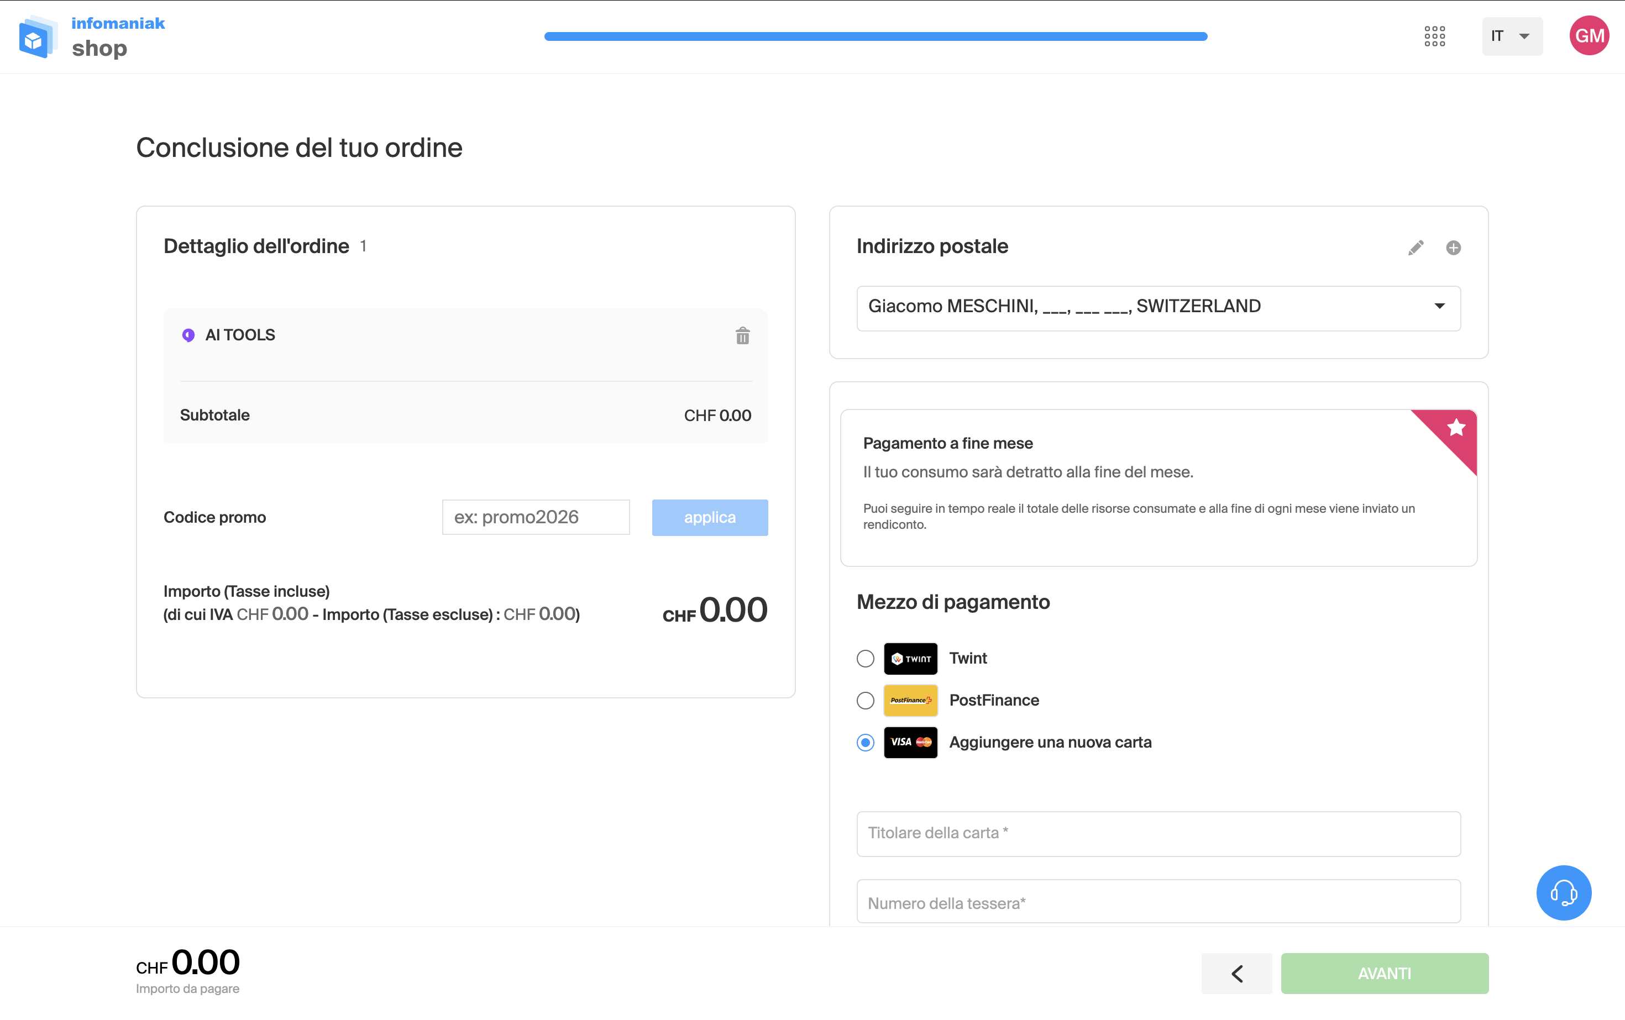
Task: Click the Mezzo di pagamento heading
Action: (953, 602)
